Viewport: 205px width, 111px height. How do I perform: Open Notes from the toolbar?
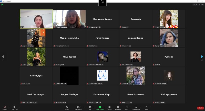click(146, 107)
